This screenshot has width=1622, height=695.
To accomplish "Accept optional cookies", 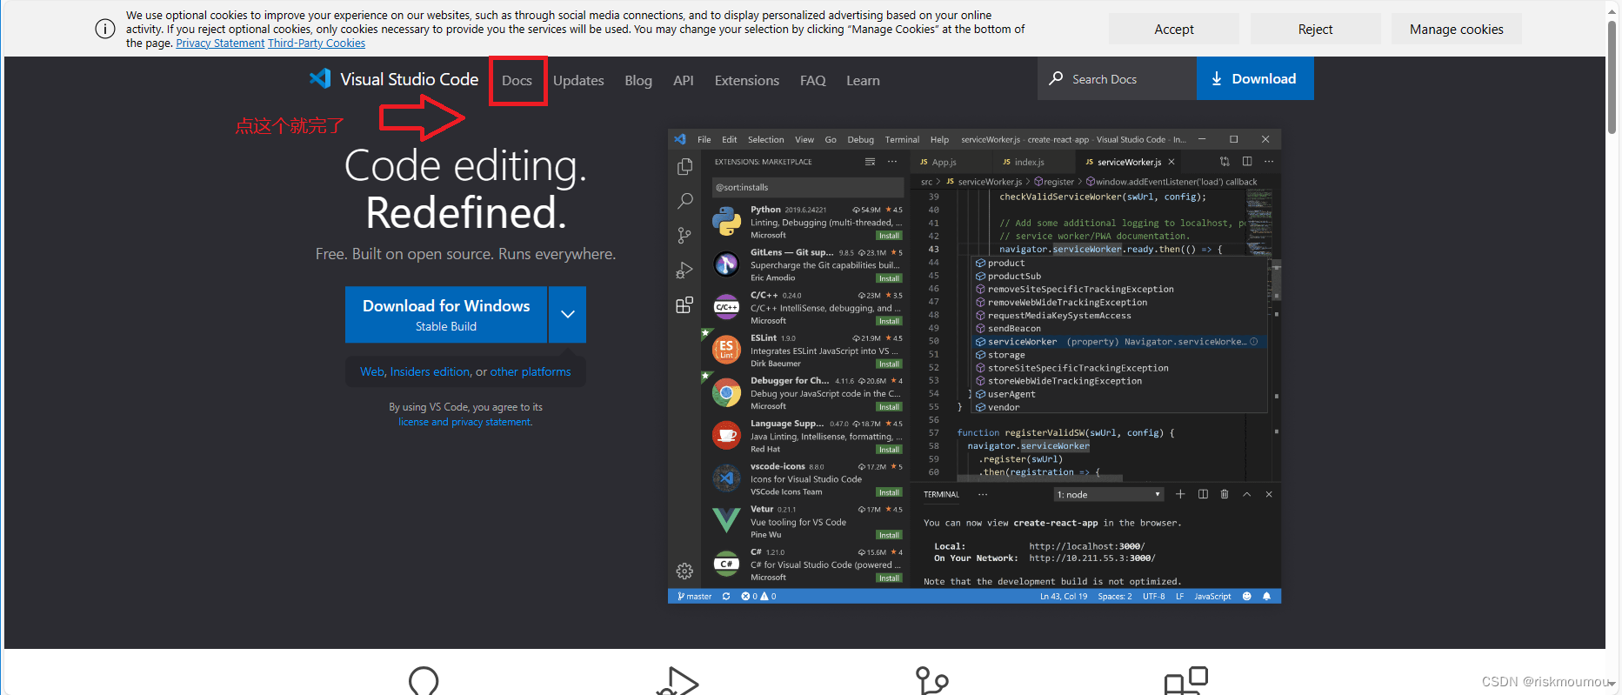I will 1174,29.
